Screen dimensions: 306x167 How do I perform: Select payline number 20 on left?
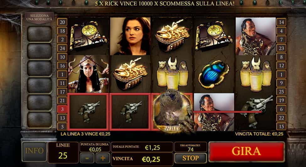point(62,22)
